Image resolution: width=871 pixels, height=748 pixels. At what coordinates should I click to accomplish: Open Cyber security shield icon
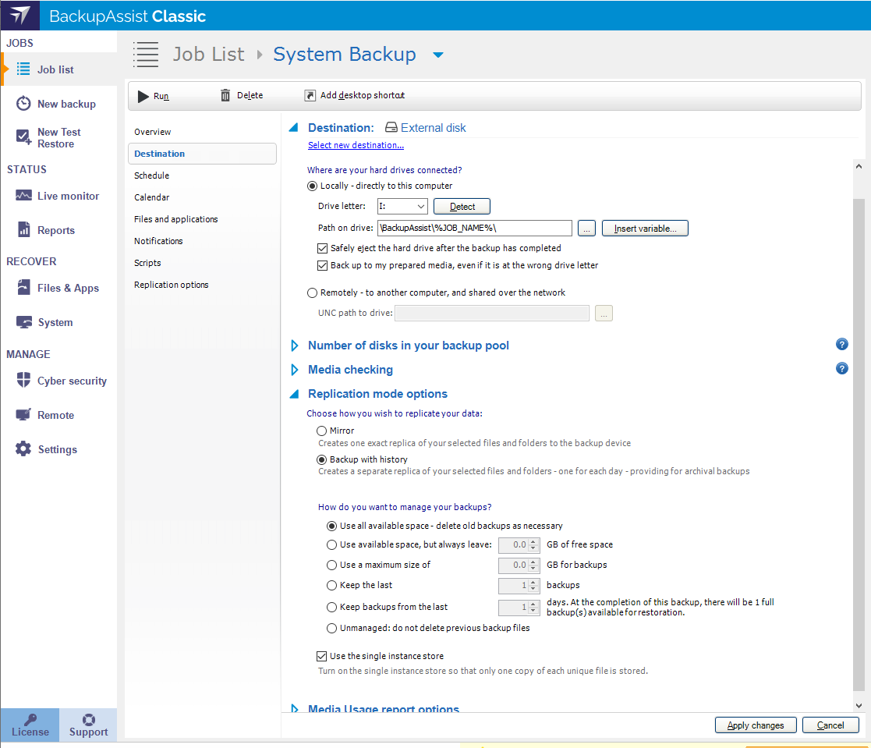[x=24, y=381]
